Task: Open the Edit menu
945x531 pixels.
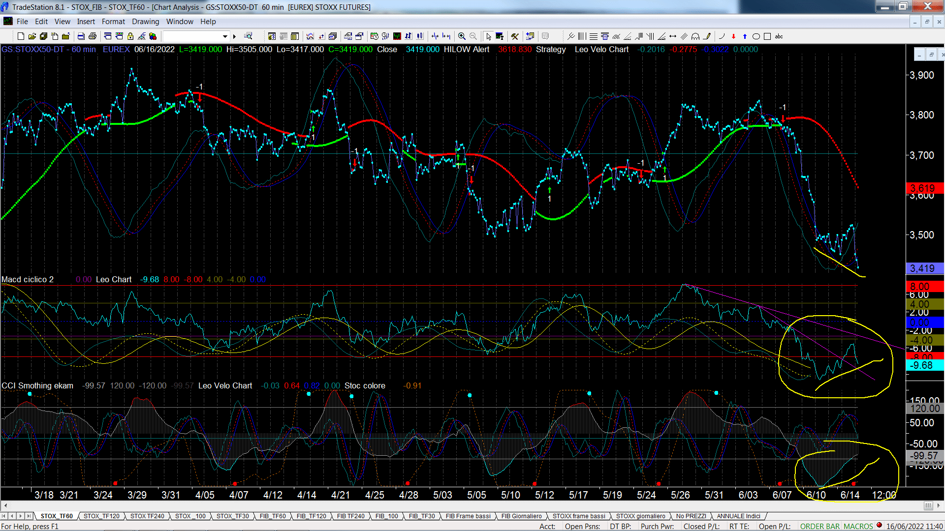Action: coord(41,22)
